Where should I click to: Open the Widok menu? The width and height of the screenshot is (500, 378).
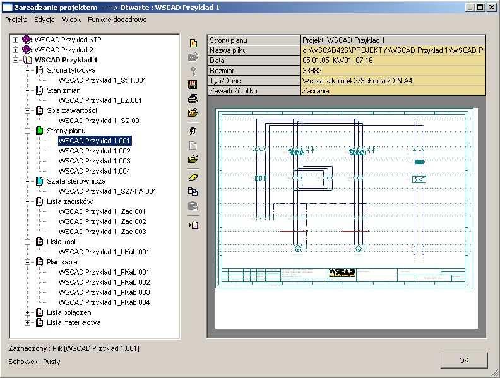click(x=71, y=20)
